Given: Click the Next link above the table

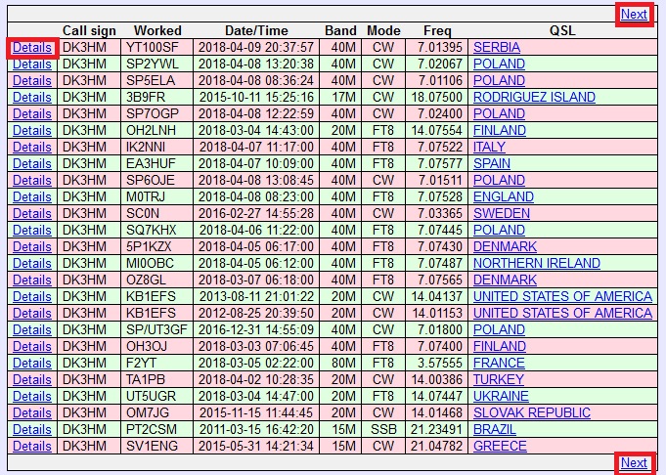Looking at the screenshot, I should click(x=634, y=14).
